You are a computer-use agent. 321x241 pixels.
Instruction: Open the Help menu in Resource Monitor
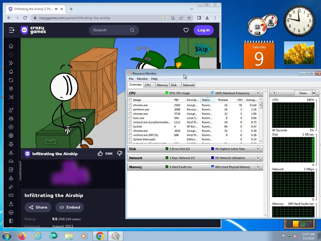[154, 79]
